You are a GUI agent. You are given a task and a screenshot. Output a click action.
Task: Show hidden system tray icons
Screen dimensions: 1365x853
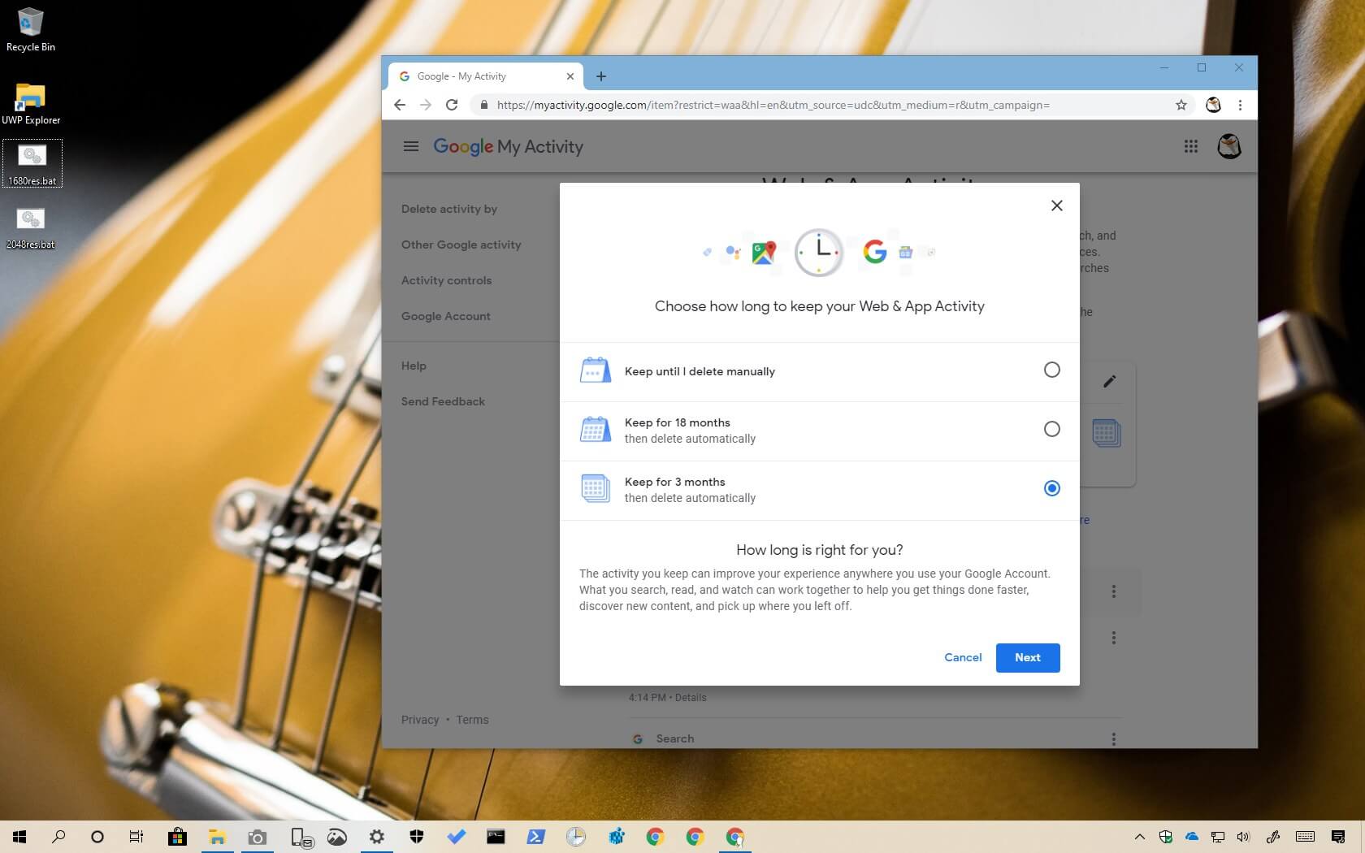coord(1139,837)
